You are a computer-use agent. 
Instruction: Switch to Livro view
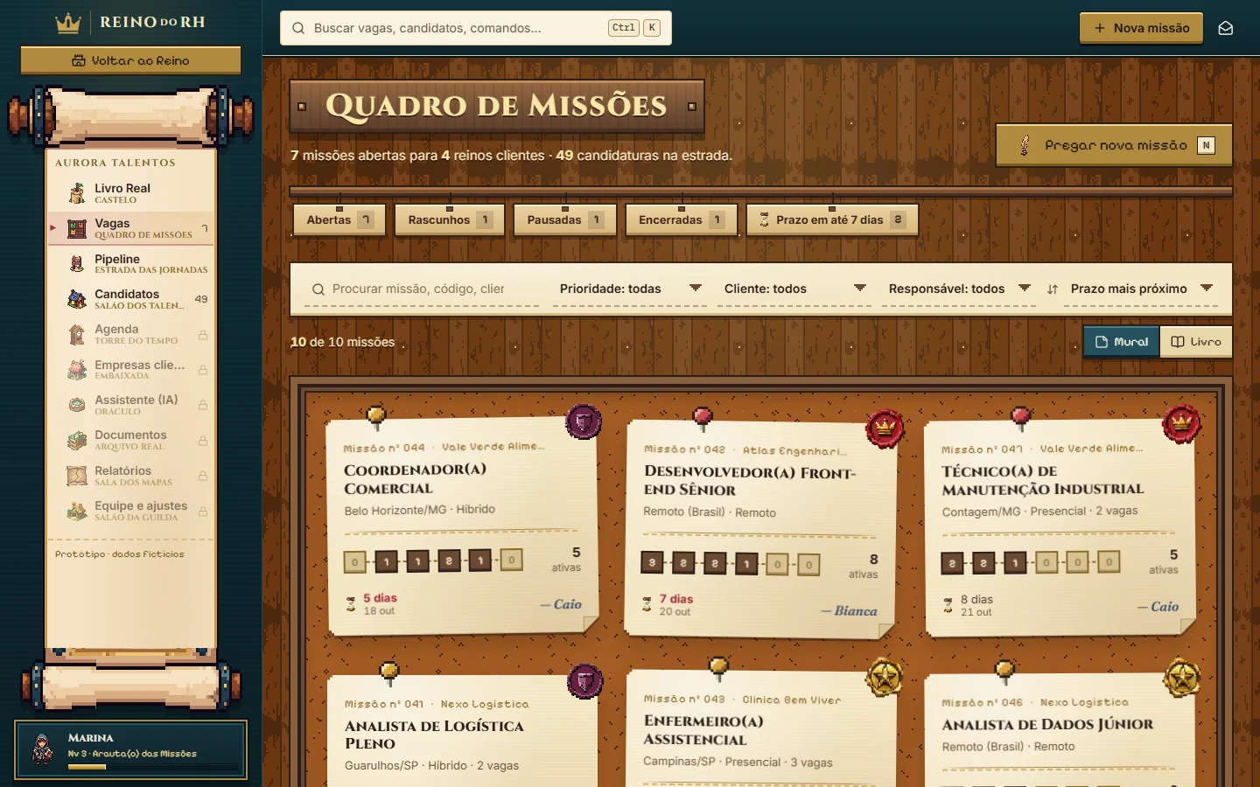[x=1196, y=342]
